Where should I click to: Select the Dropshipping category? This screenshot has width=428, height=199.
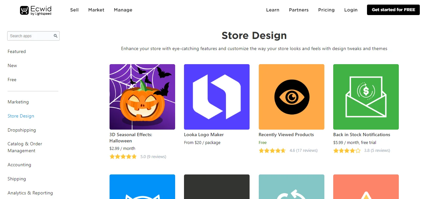click(x=22, y=130)
